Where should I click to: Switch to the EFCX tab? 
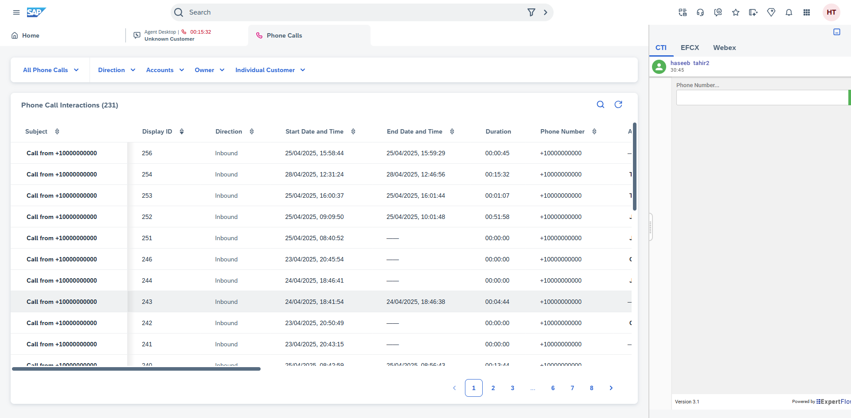pos(690,48)
